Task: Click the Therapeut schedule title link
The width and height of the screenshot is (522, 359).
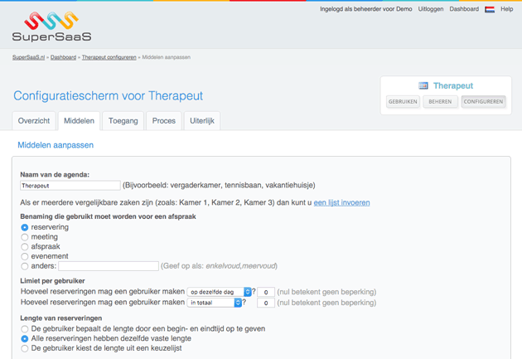Action: [x=453, y=86]
